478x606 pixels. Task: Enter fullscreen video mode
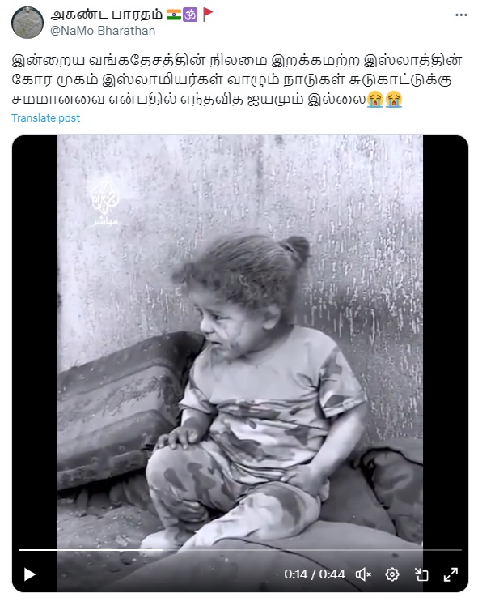pyautogui.click(x=451, y=574)
